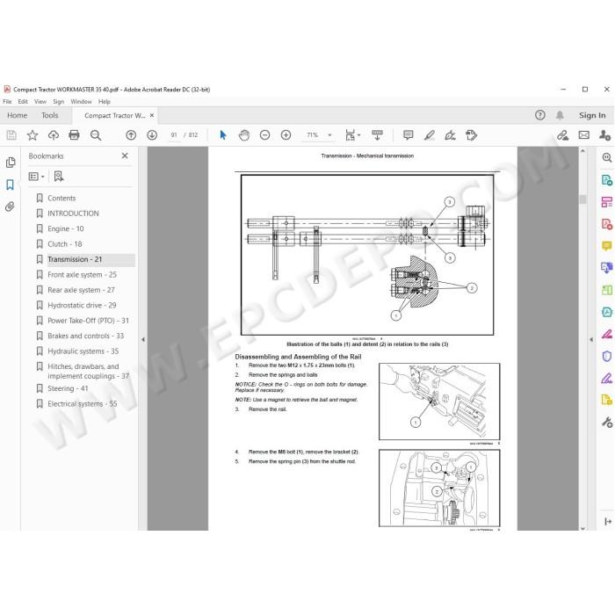This screenshot has height=615, width=615.
Task: Click the Sign In link
Action: (592, 115)
